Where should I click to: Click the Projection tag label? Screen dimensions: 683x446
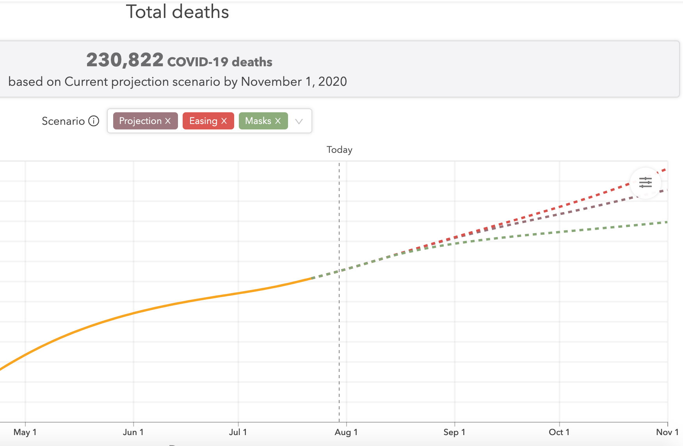140,121
